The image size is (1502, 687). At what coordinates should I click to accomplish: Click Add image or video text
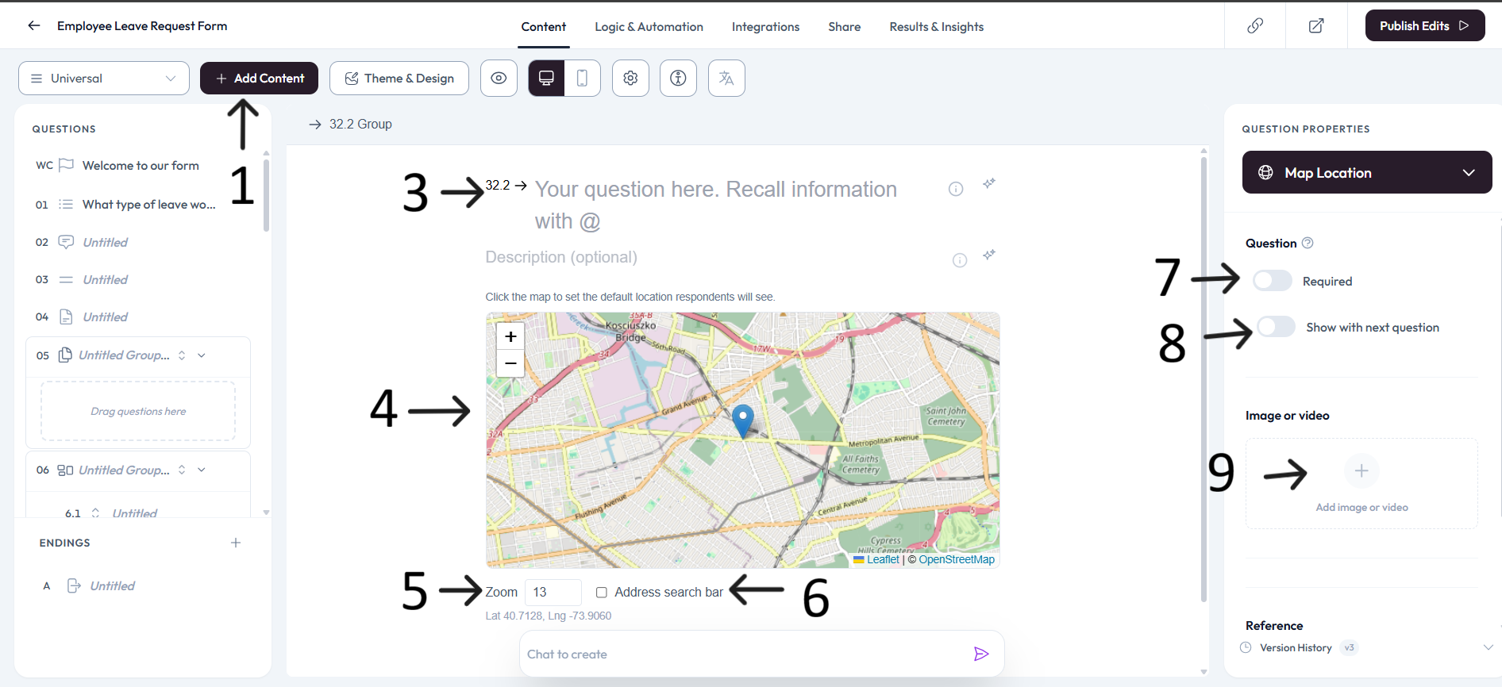pyautogui.click(x=1362, y=507)
